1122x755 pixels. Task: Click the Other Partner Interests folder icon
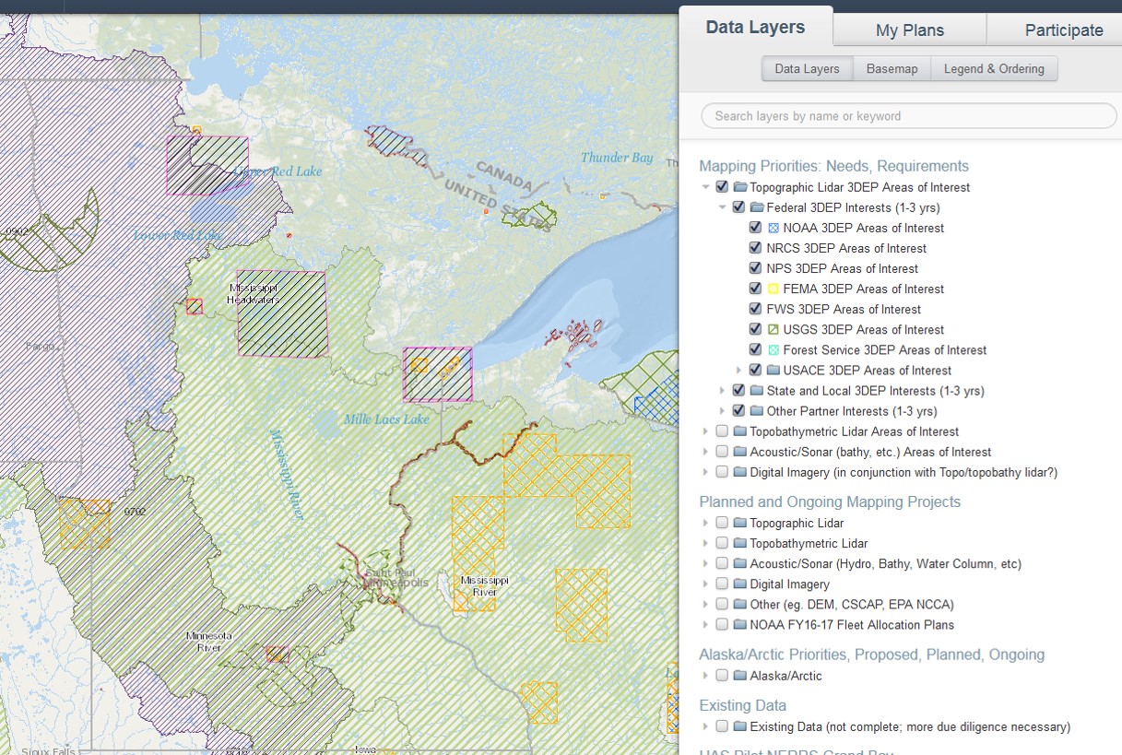coord(757,411)
